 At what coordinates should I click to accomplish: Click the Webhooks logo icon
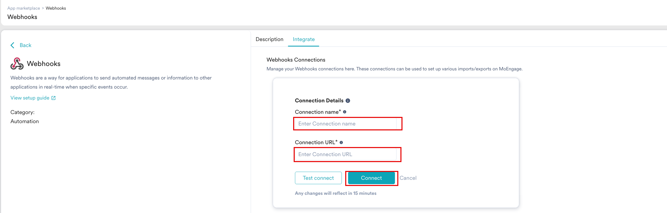17,64
